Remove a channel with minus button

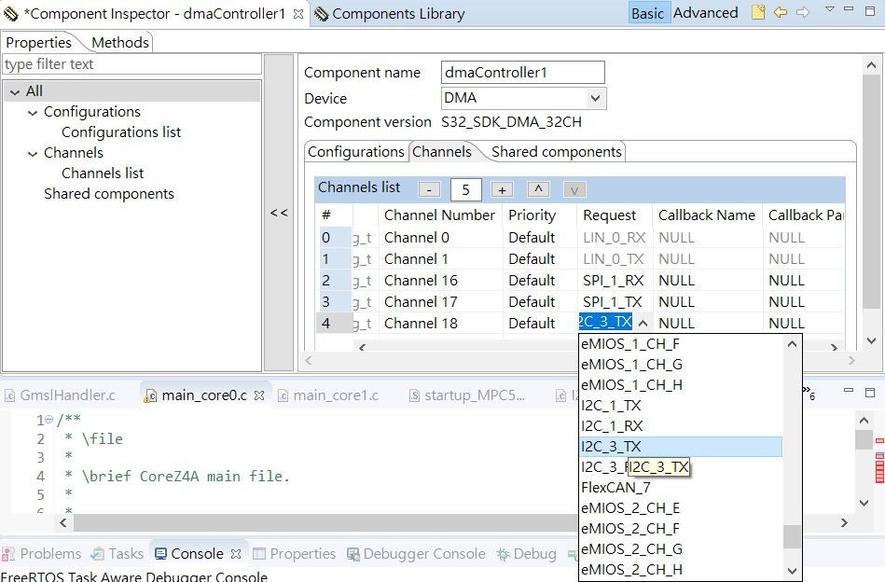click(429, 189)
